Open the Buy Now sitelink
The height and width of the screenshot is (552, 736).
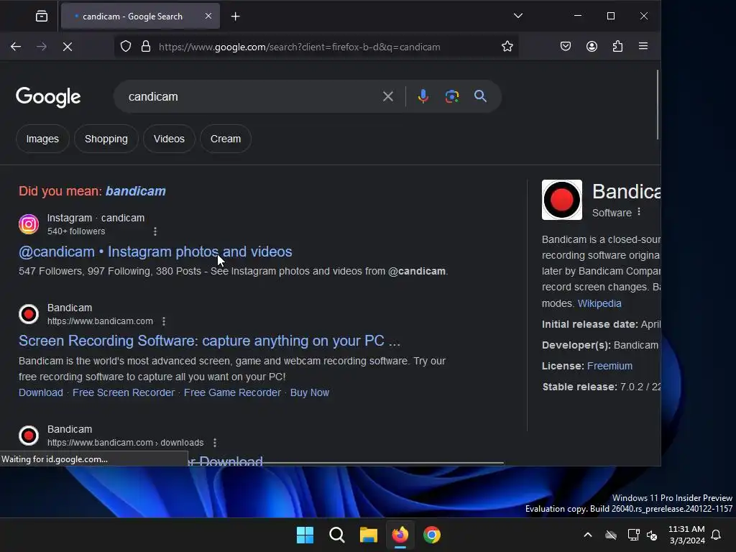coord(310,392)
